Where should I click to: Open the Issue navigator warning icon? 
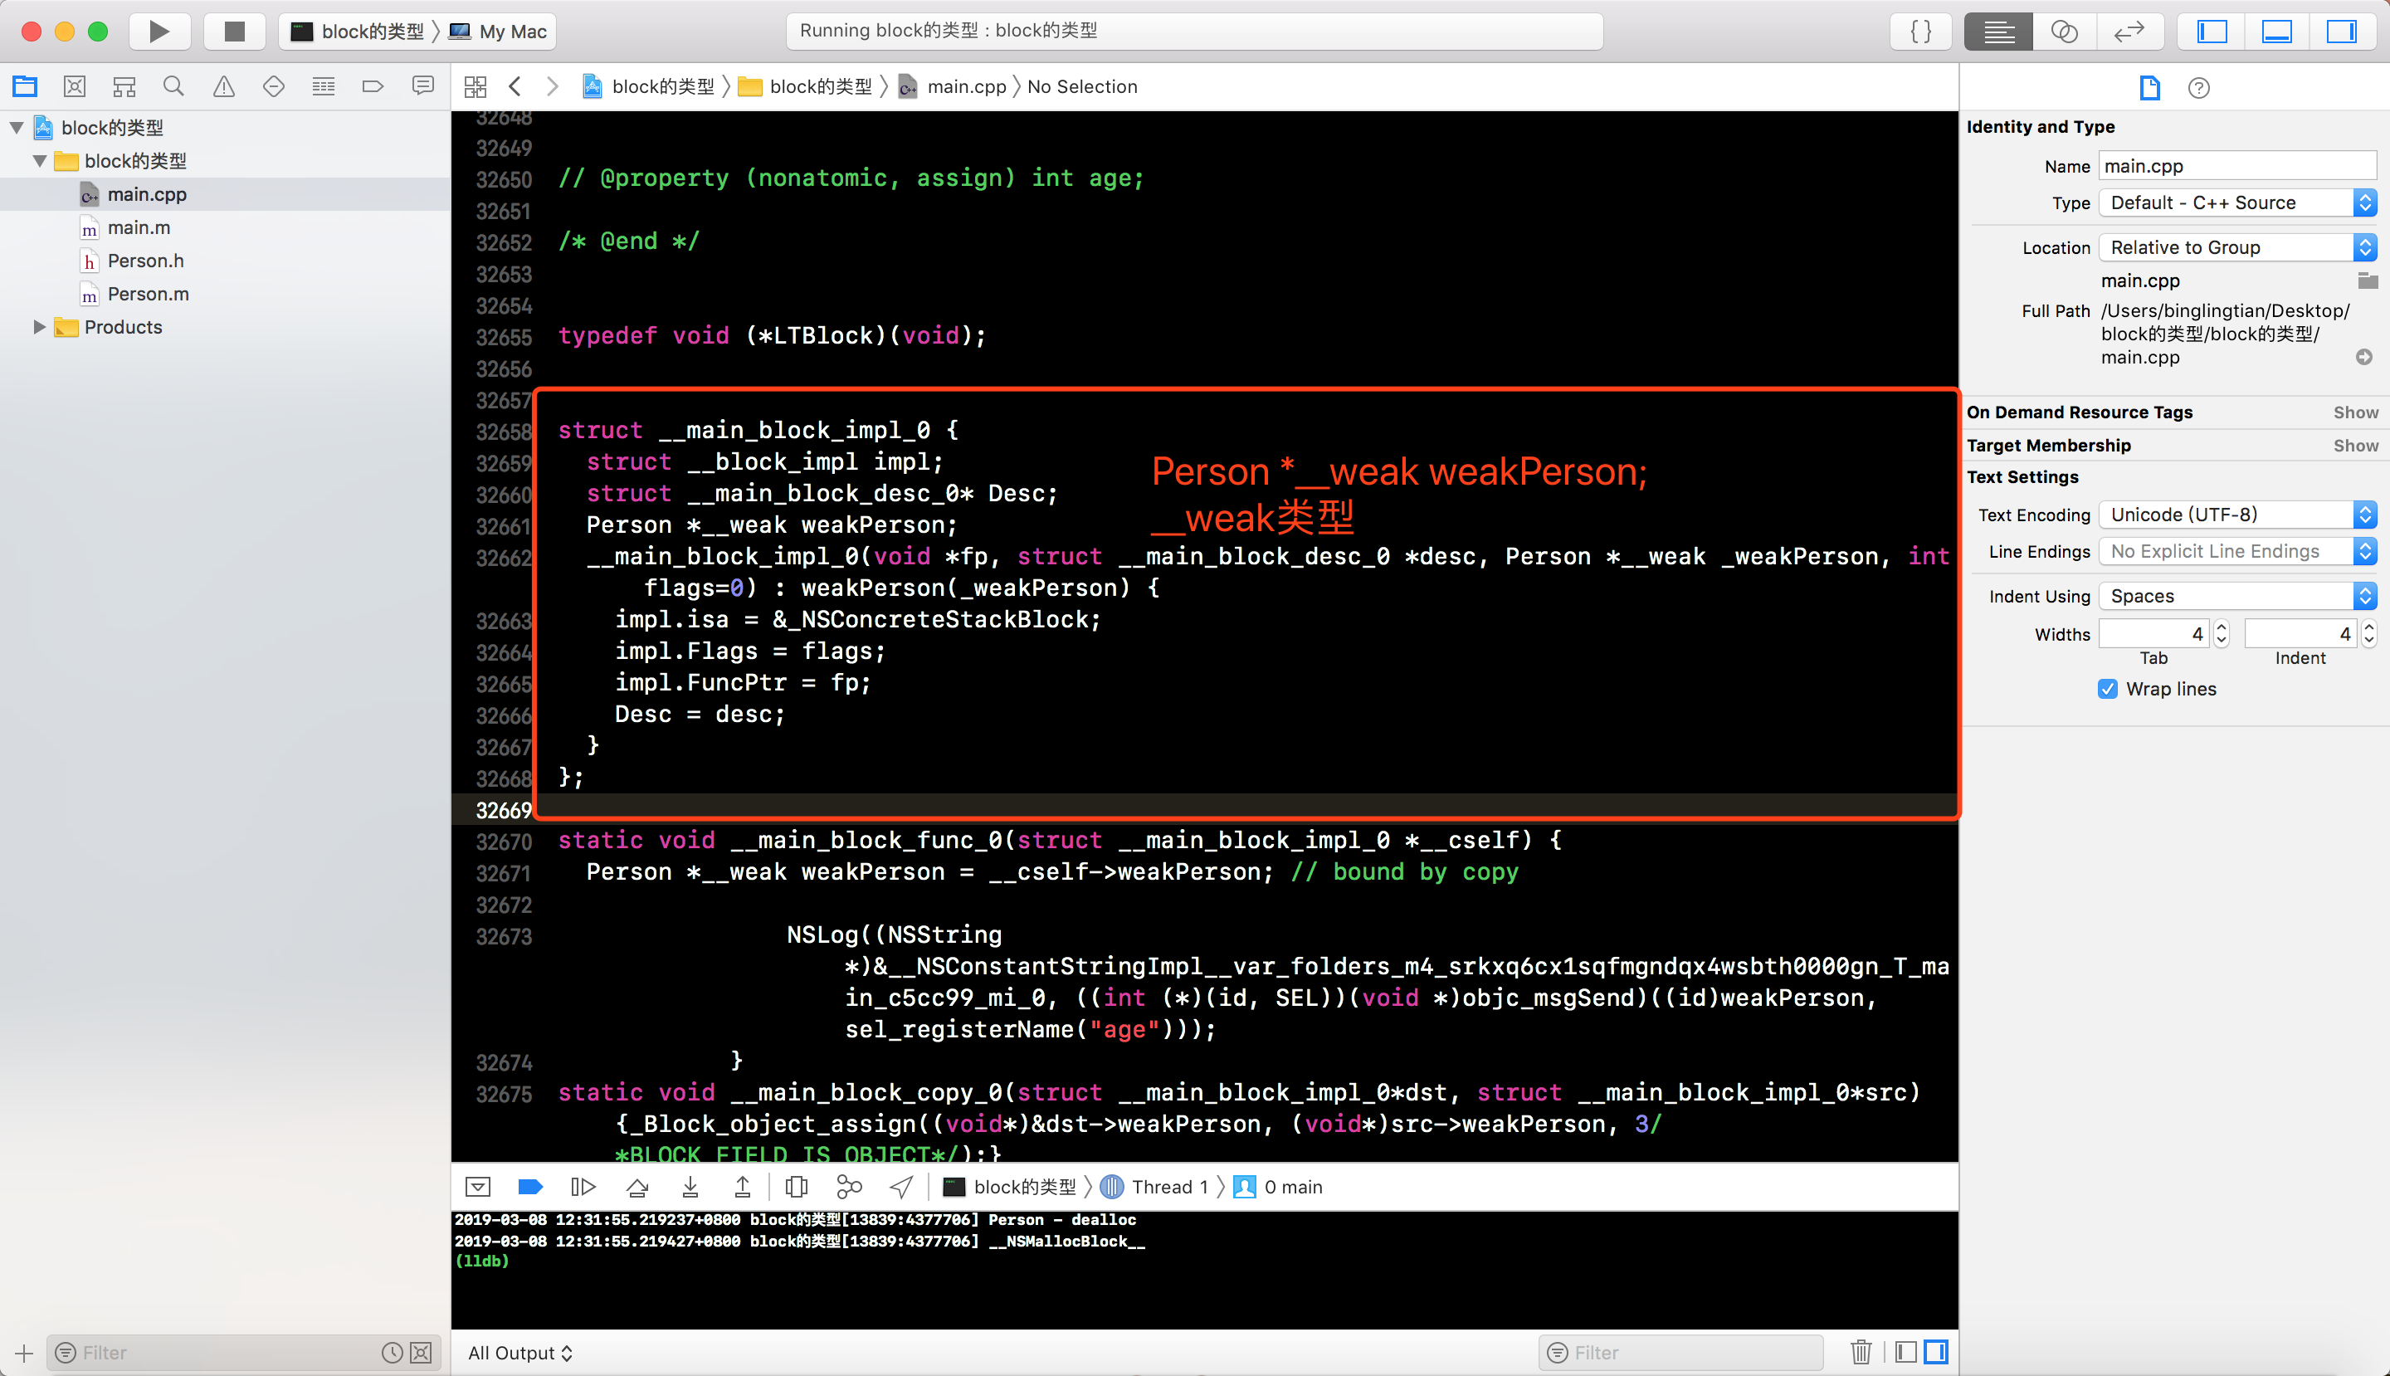[x=223, y=87]
